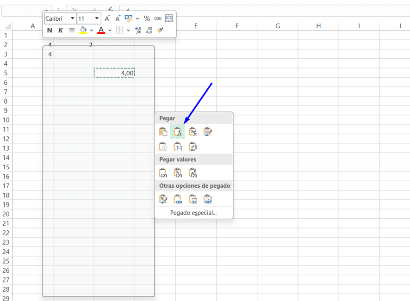This screenshot has height=301, width=410.
Task: Open the Calibri font name dropdown
Action: coord(73,18)
